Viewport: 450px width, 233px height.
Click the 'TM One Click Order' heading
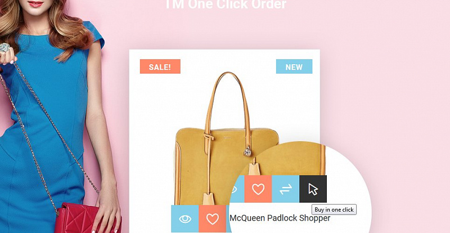click(x=226, y=5)
